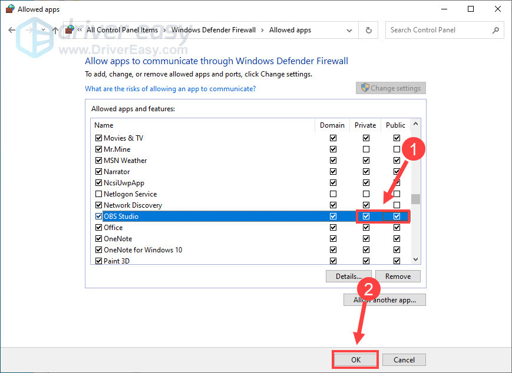Click the Remove button
Image resolution: width=512 pixels, height=373 pixels.
[398, 276]
